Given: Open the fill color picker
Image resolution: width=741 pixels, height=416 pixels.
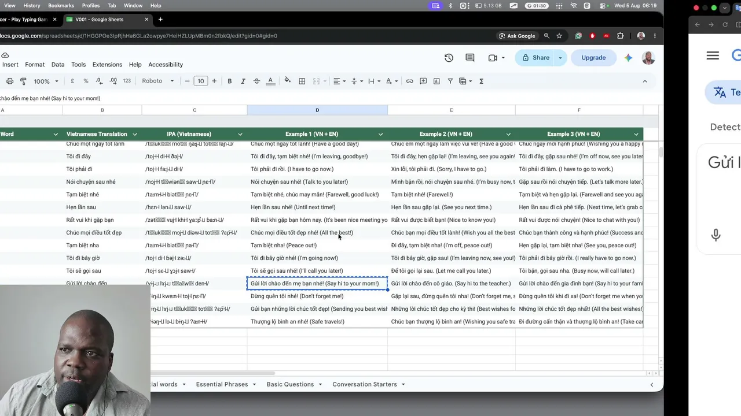Looking at the screenshot, I should point(288,81).
